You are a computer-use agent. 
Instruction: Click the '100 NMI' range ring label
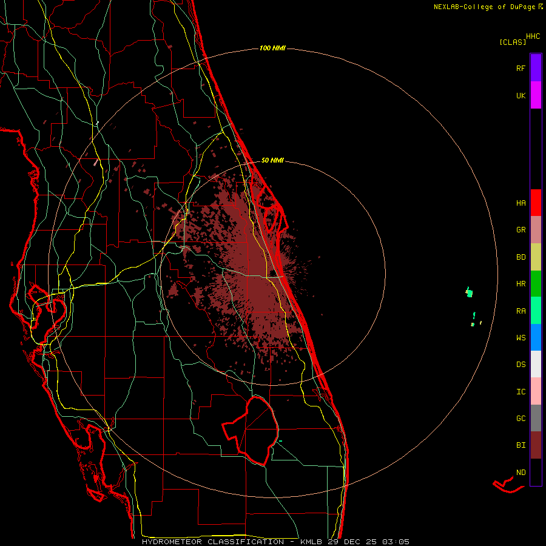pyautogui.click(x=272, y=48)
